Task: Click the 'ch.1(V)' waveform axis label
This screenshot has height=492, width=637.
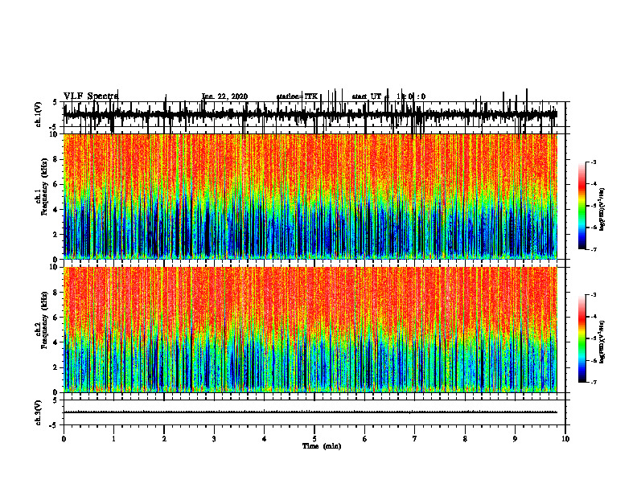Action: click(x=39, y=114)
